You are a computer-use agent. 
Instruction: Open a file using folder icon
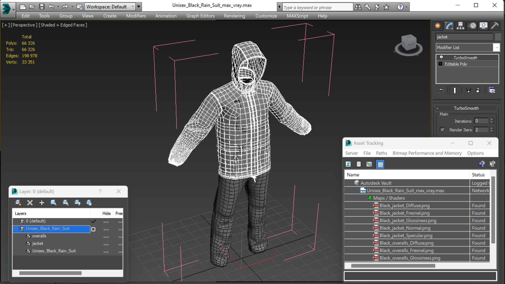(32, 7)
